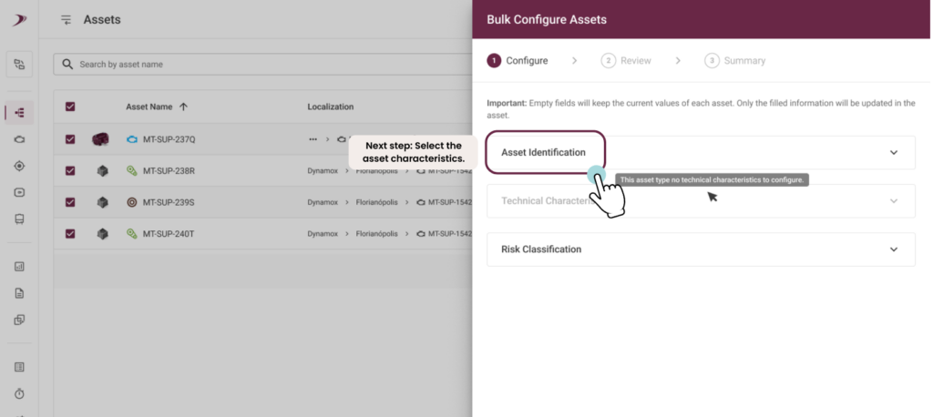The image size is (933, 417).
Task: Expand the Risk Classification chevron
Action: point(894,249)
